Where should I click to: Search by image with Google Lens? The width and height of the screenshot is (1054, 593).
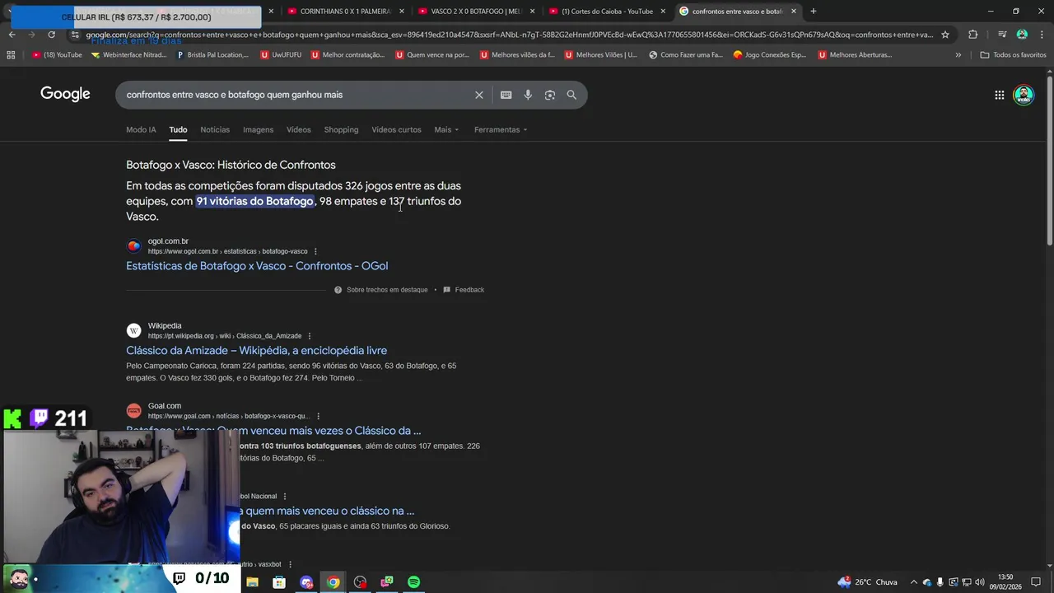click(x=549, y=95)
